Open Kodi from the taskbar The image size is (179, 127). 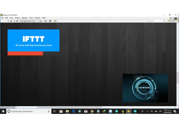click(80, 111)
